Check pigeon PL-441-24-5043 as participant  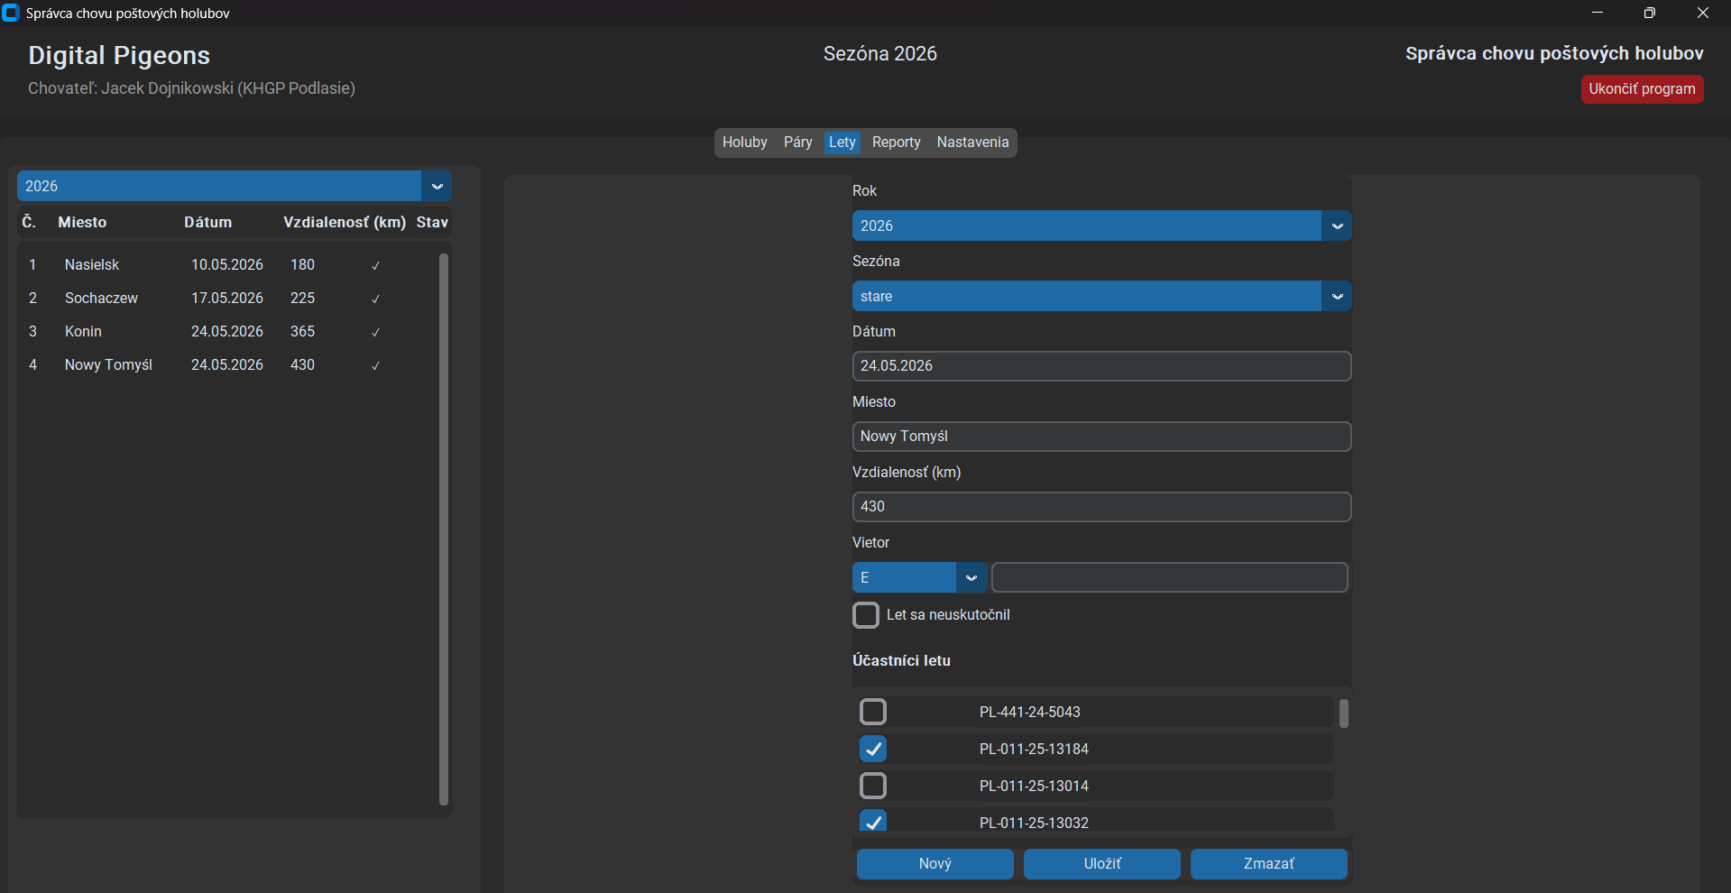coord(873,712)
